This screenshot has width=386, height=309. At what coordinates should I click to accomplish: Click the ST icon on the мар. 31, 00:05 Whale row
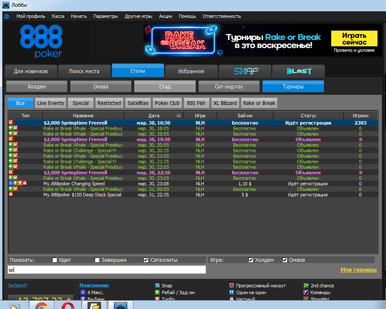tap(16, 189)
